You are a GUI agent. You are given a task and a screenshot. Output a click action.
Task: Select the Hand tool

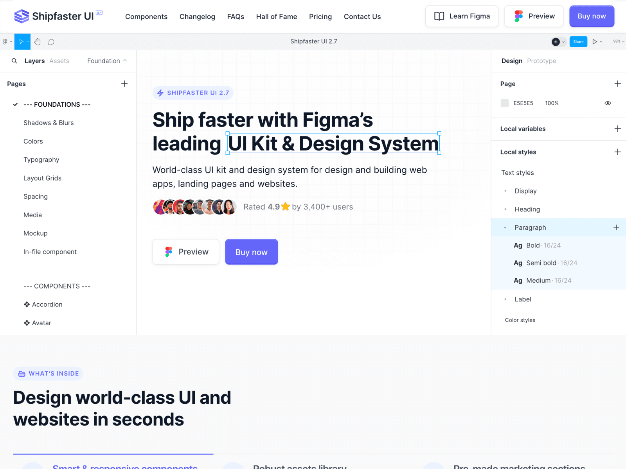[x=37, y=41]
